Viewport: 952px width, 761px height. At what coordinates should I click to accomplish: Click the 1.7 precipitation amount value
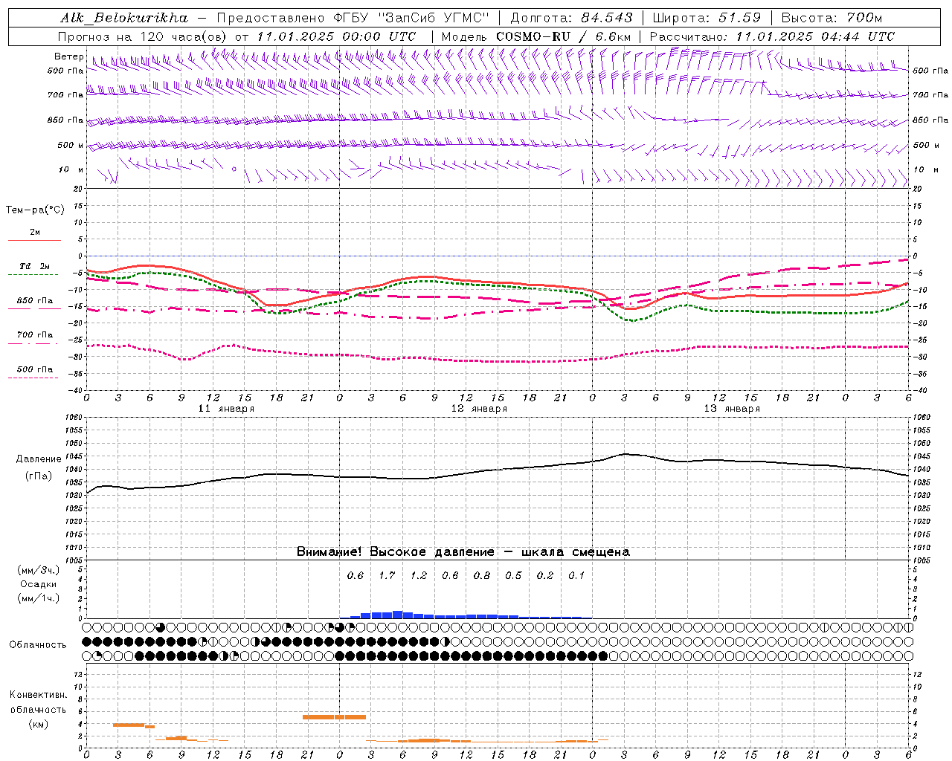pyautogui.click(x=387, y=575)
